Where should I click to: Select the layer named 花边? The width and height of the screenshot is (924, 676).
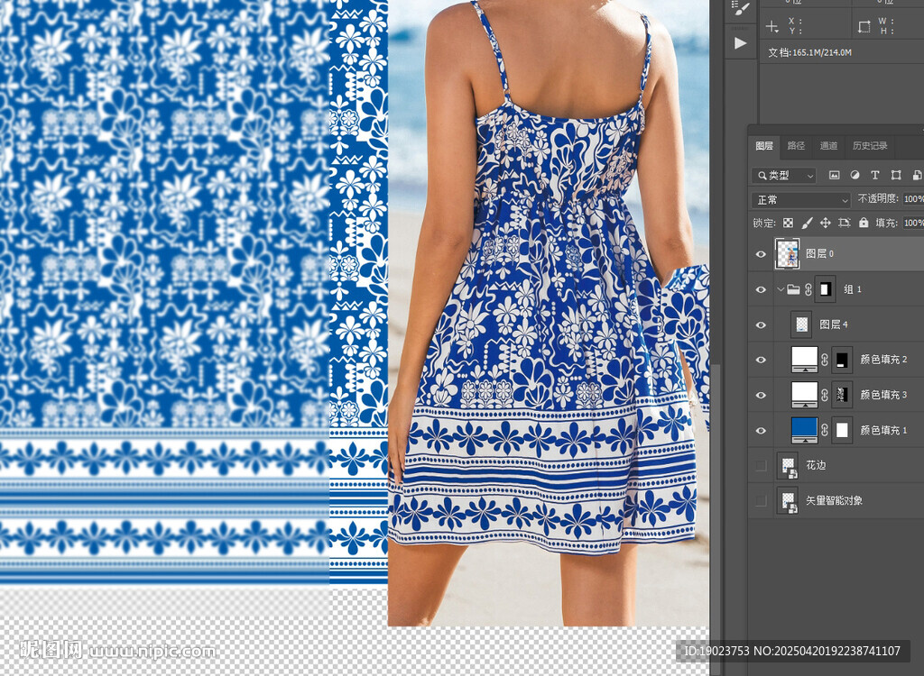click(x=816, y=466)
